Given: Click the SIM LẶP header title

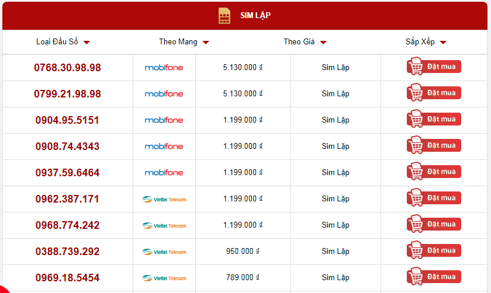Looking at the screenshot, I should (x=255, y=15).
